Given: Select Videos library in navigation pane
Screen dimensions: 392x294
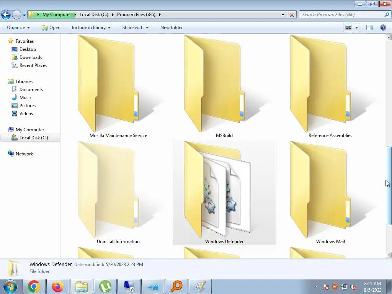Looking at the screenshot, I should 26,113.
